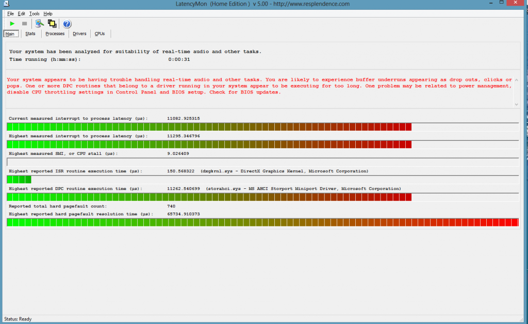Image resolution: width=528 pixels, height=324 pixels.
Task: Click the value 65734.910373
Action: [184, 214]
